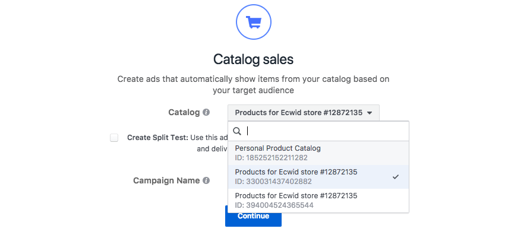Choose Ecwid catalog with ID 330031437402882

pos(296,177)
